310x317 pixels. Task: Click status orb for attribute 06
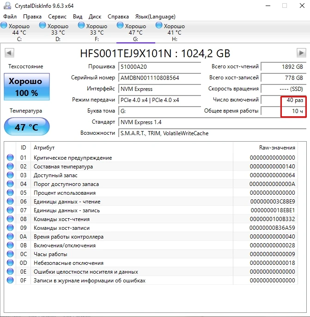(10, 201)
